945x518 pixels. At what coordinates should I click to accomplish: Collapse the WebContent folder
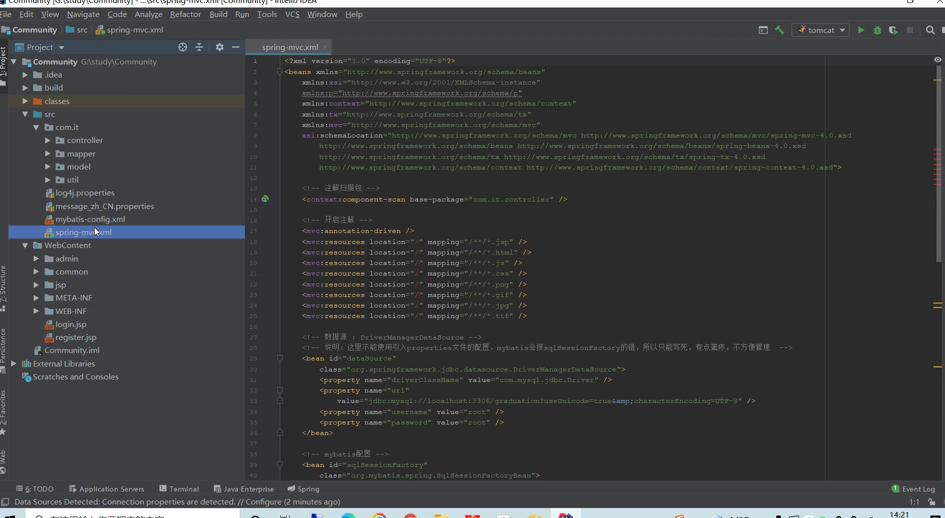click(x=25, y=245)
